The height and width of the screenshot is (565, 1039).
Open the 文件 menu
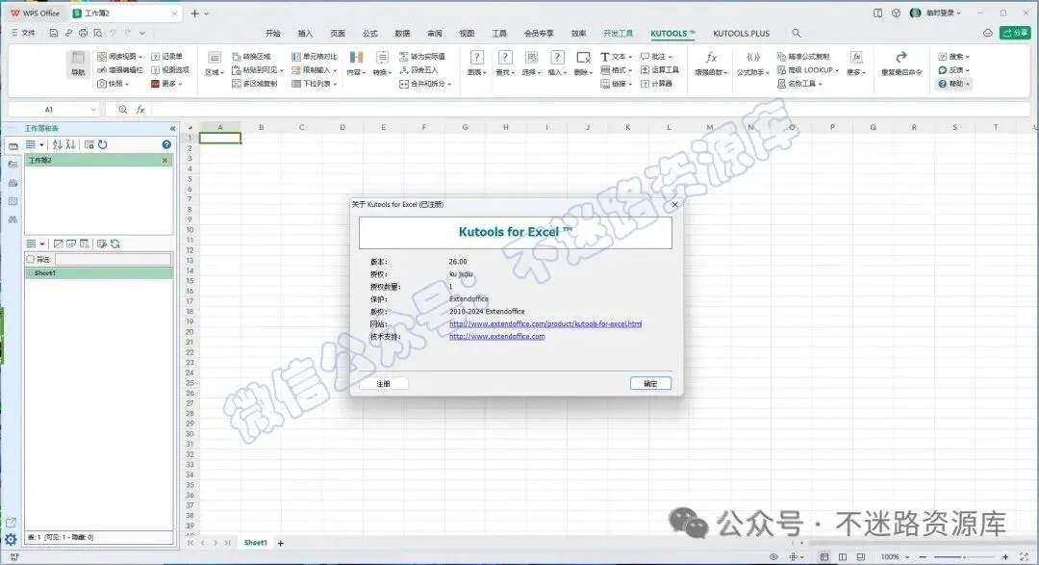pos(24,33)
